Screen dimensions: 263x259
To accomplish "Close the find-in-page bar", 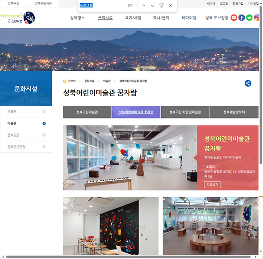I will click(170, 6).
